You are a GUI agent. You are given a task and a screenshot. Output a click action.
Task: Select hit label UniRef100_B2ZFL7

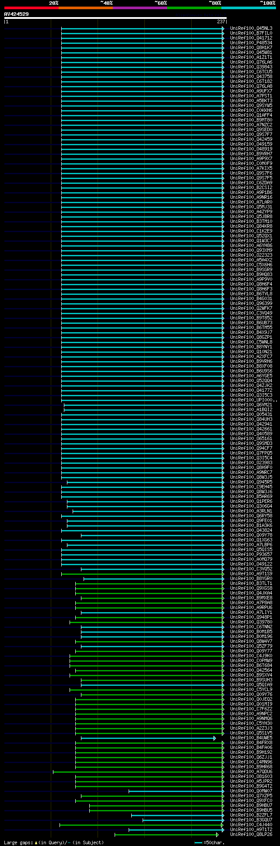pos(251,815)
